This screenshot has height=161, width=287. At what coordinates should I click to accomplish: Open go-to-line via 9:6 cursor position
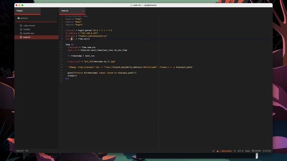[27, 151]
